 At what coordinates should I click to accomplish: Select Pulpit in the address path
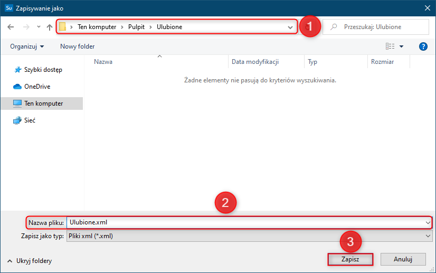point(136,27)
